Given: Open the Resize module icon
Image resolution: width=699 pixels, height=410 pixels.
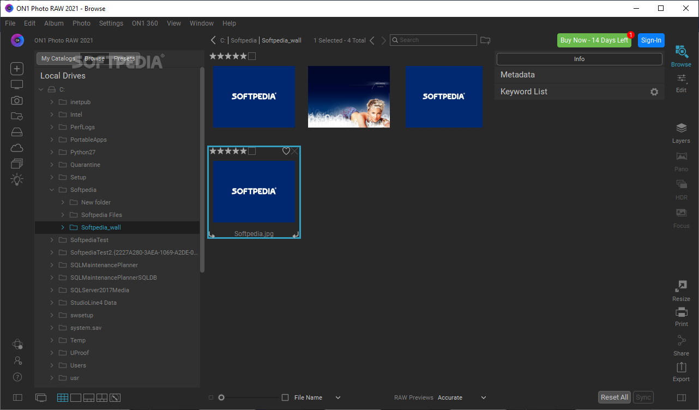Looking at the screenshot, I should click(681, 286).
